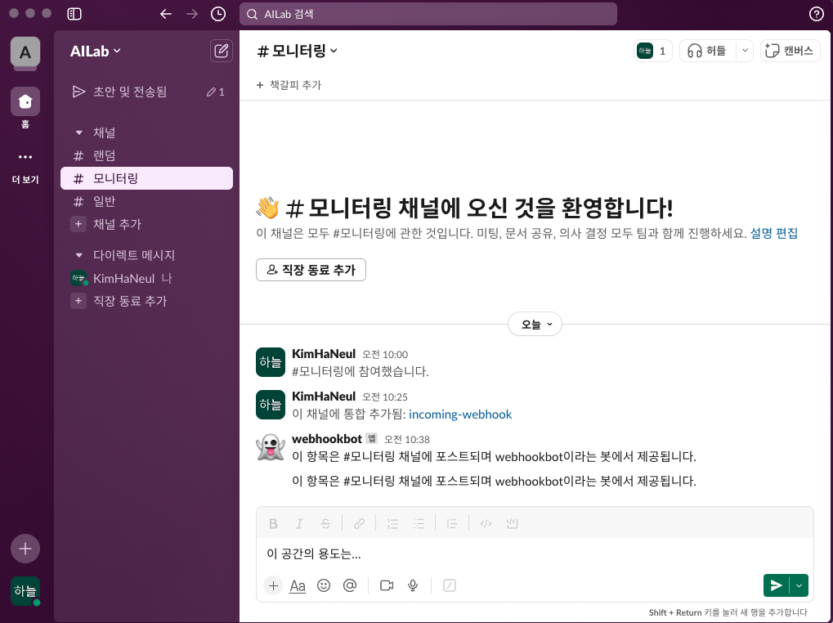Open the webhookbot sender name
Image resolution: width=833 pixels, height=623 pixels.
click(327, 439)
